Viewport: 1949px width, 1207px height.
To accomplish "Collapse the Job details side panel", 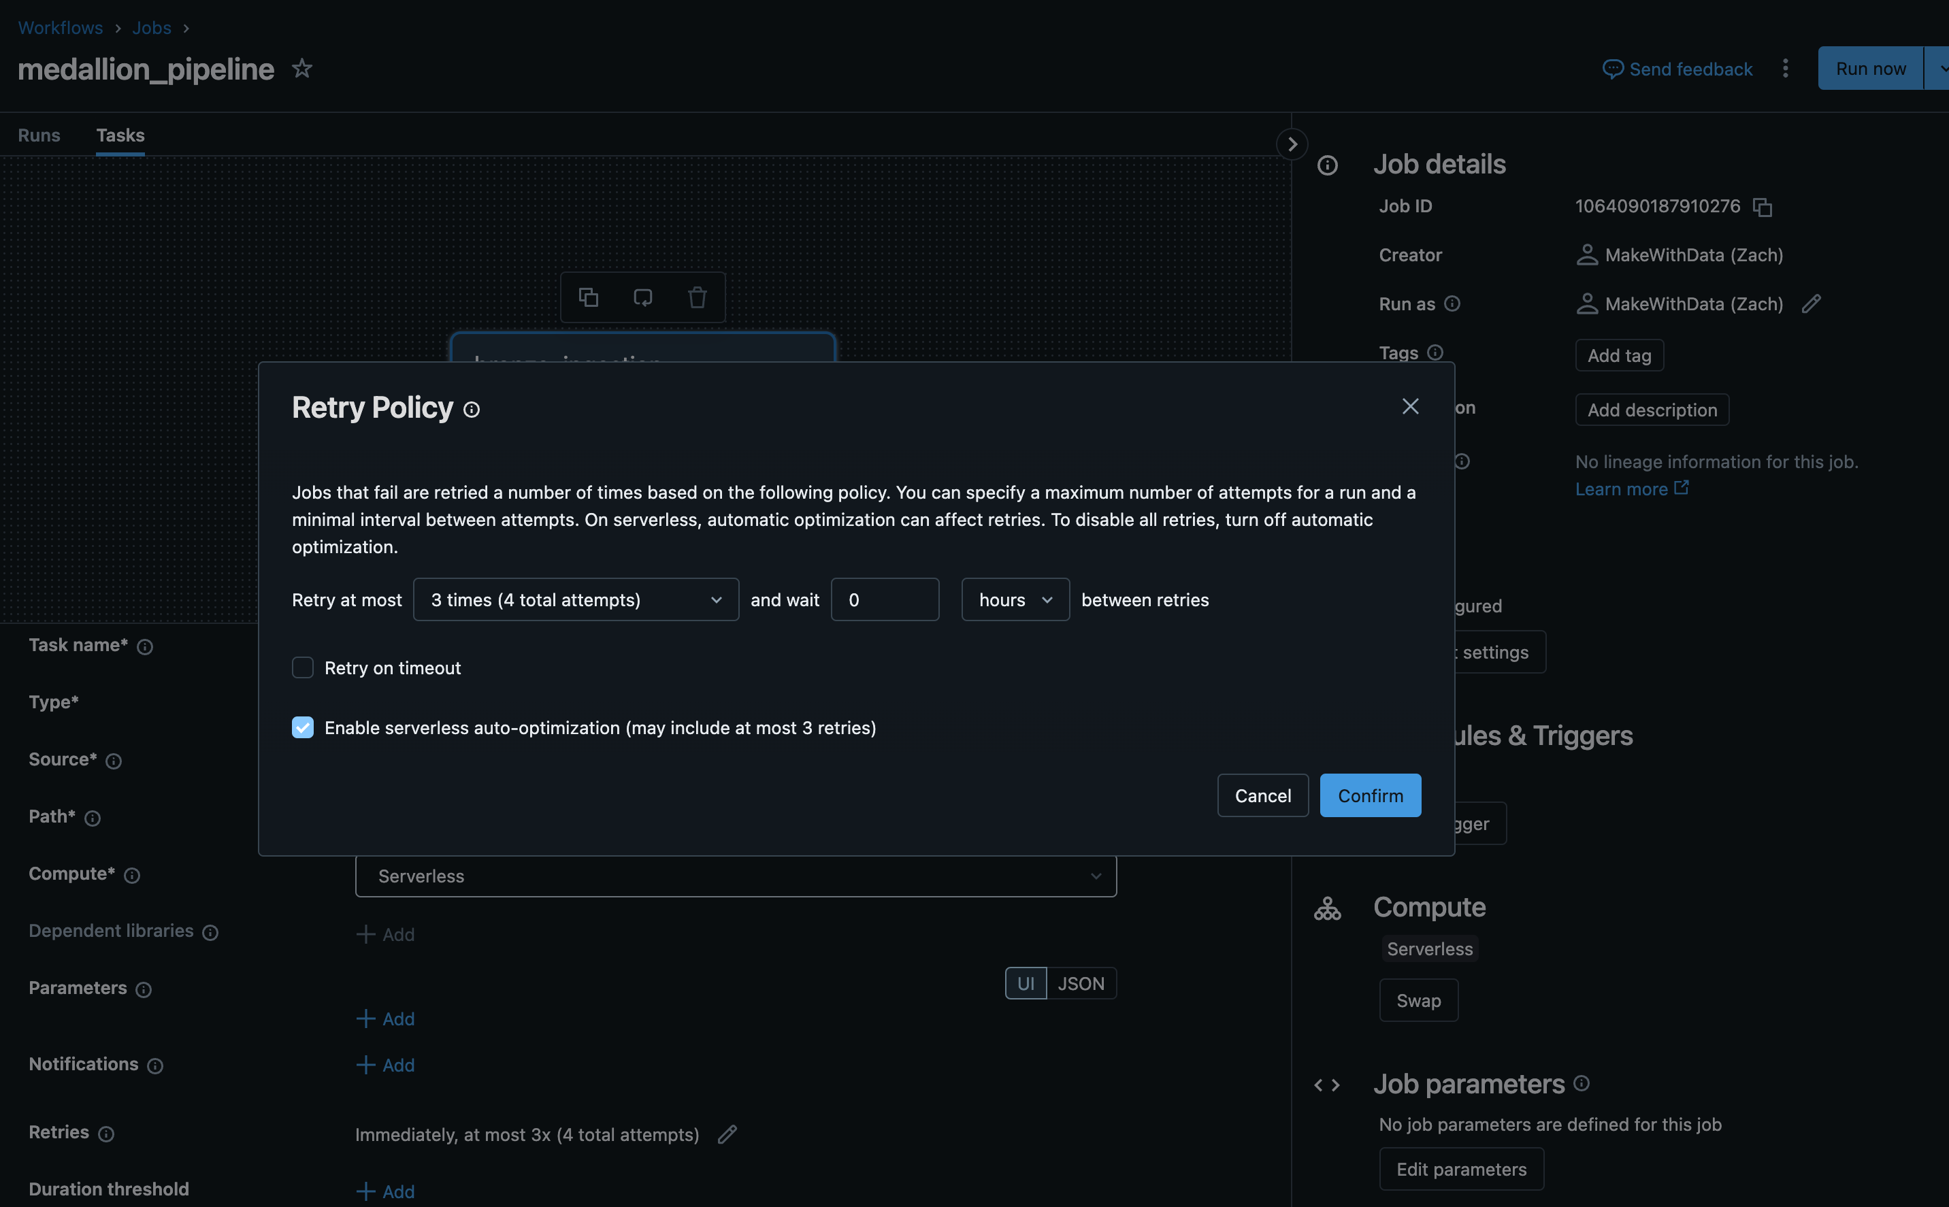I will (x=1292, y=144).
